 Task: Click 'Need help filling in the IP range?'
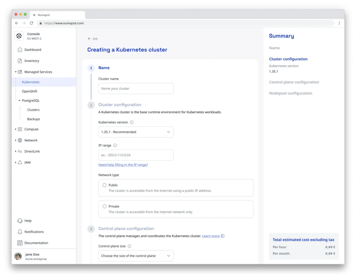[x=123, y=165]
